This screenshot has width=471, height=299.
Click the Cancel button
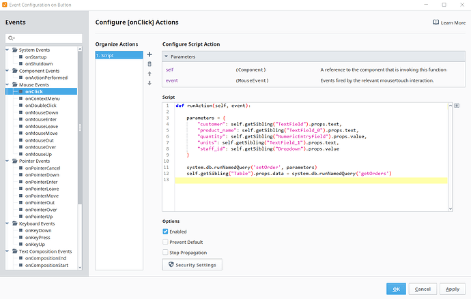423,289
